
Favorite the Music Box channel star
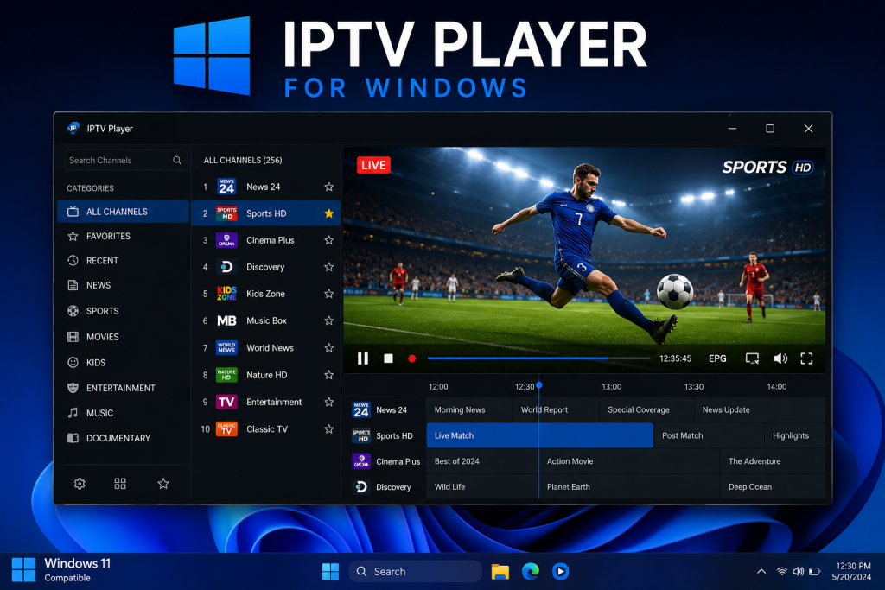[329, 320]
